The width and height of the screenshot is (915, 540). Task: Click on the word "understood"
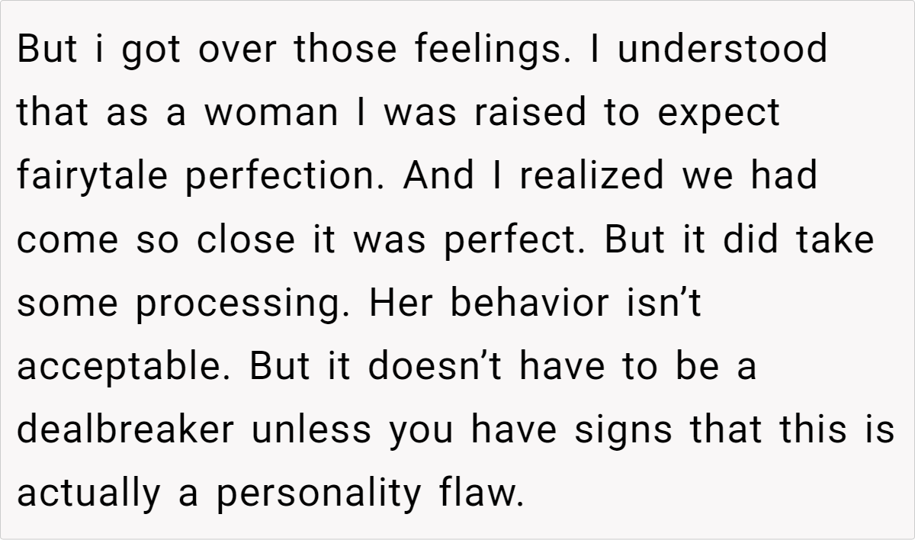point(724,49)
